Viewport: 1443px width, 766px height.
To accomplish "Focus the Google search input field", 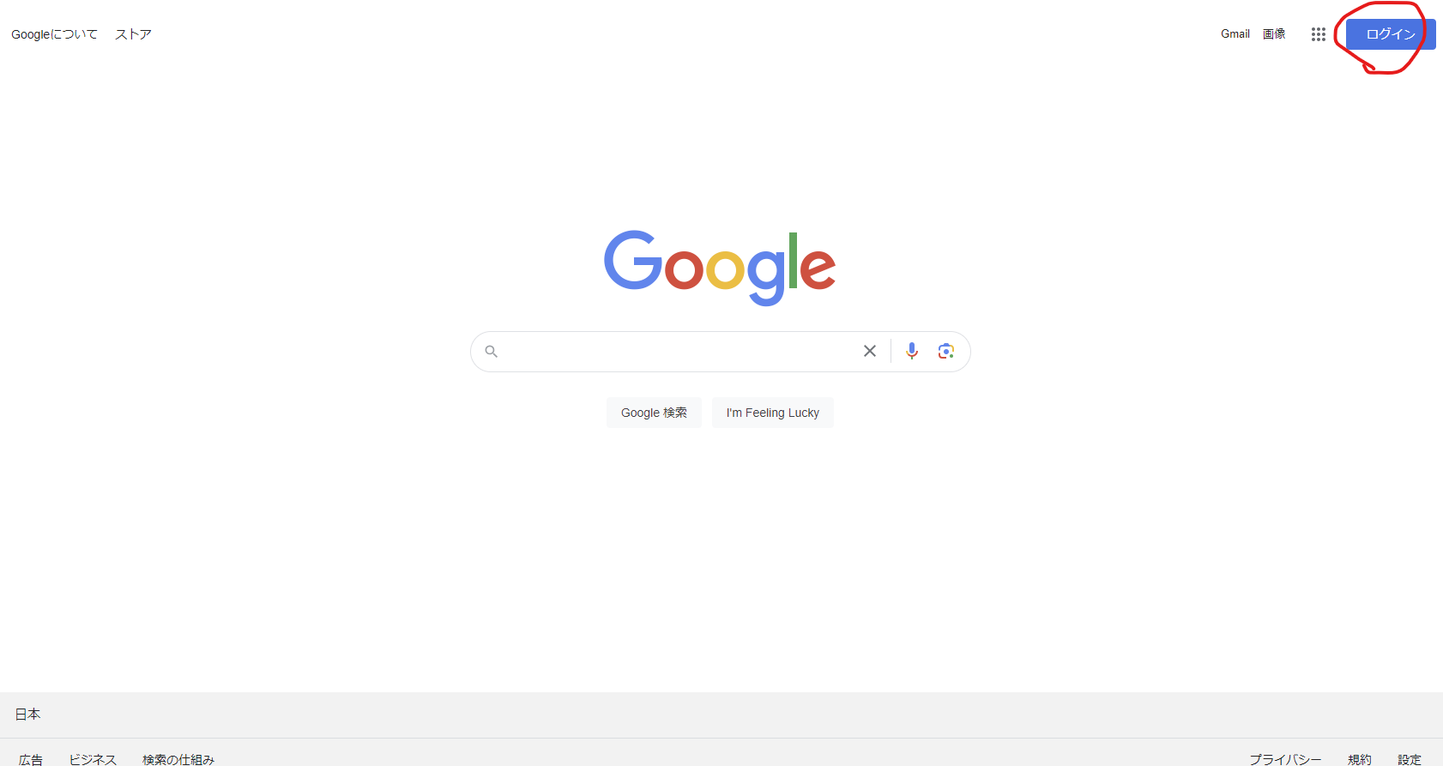I will click(x=678, y=351).
